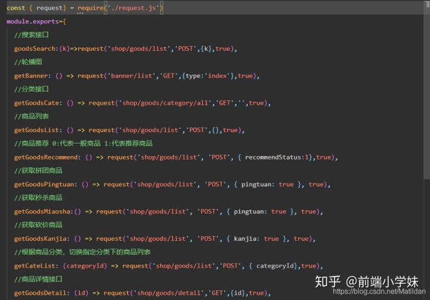Click the comment '//商品列表'
Image resolution: width=430 pixels, height=300 pixels.
pos(32,117)
